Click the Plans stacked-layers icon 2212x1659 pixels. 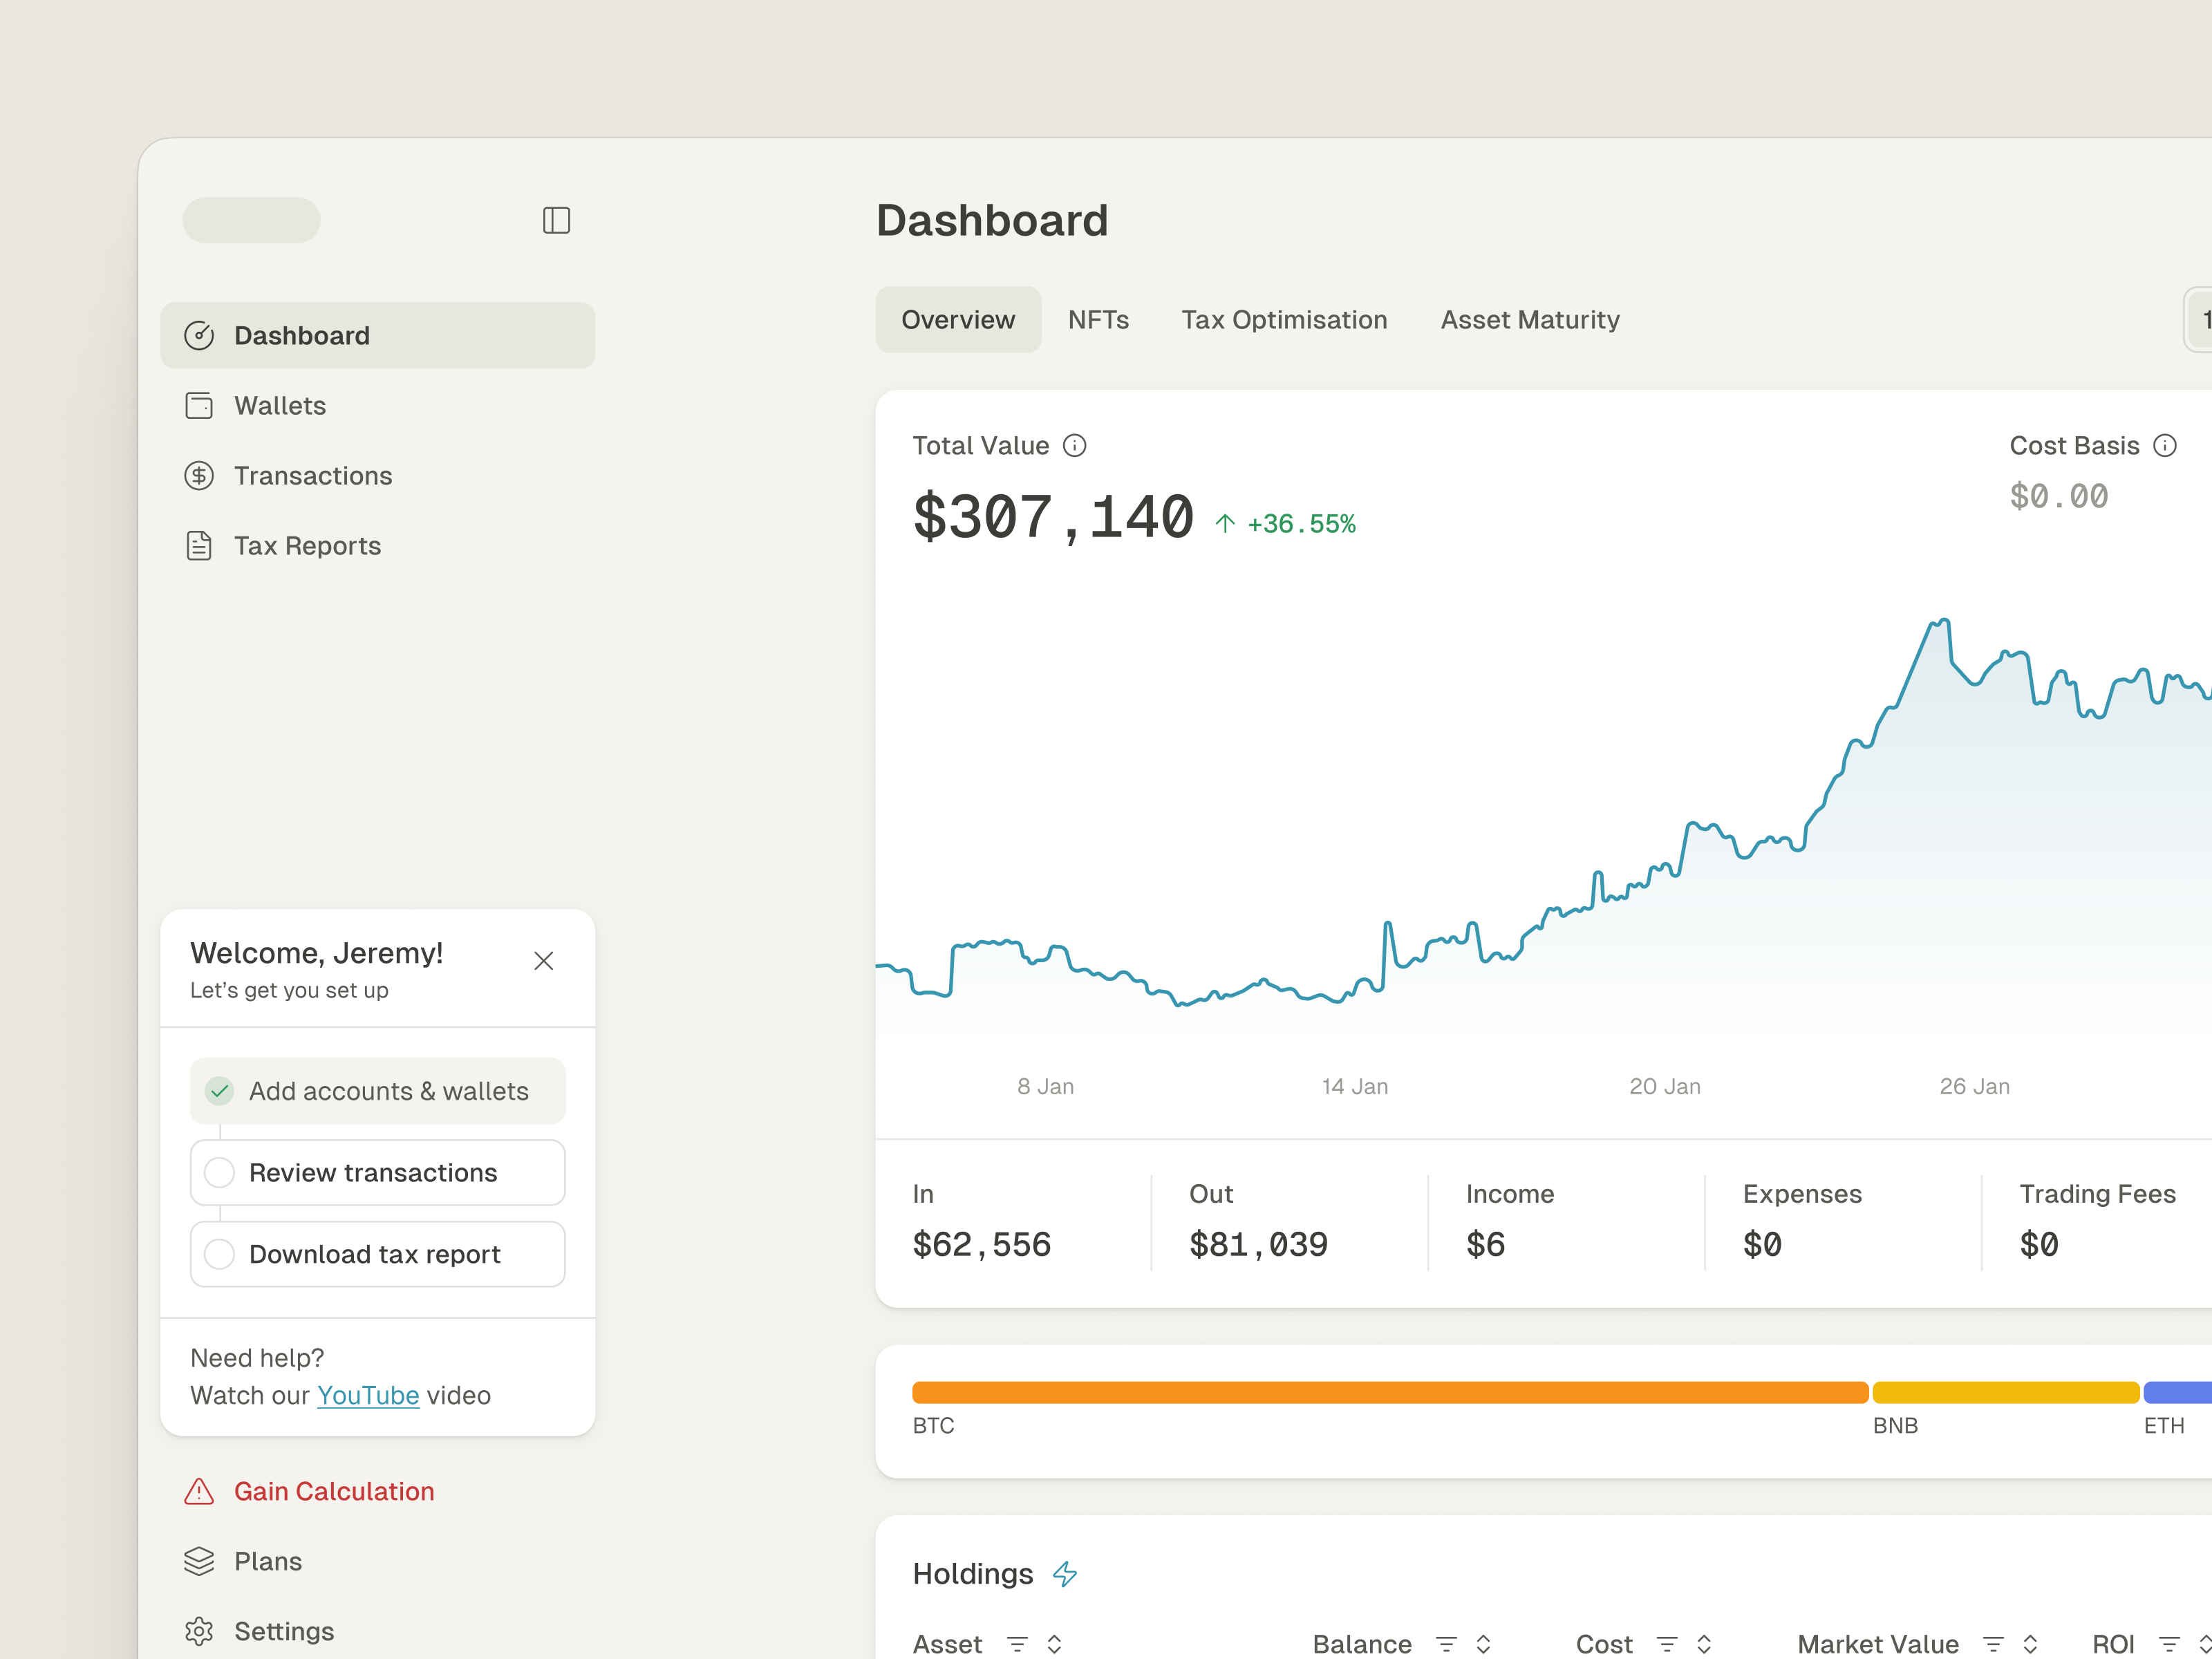[x=199, y=1561]
